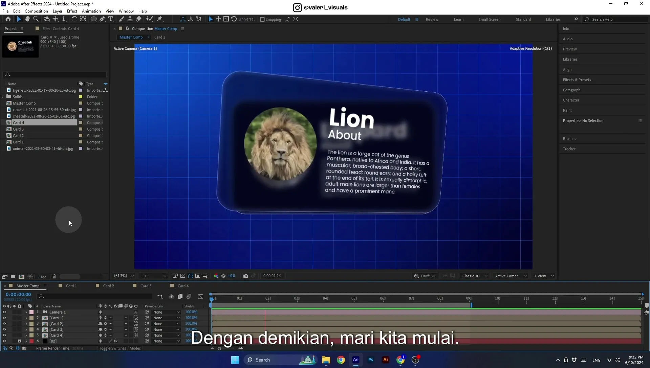Switch to Card 2 timeline tab

(x=108, y=286)
